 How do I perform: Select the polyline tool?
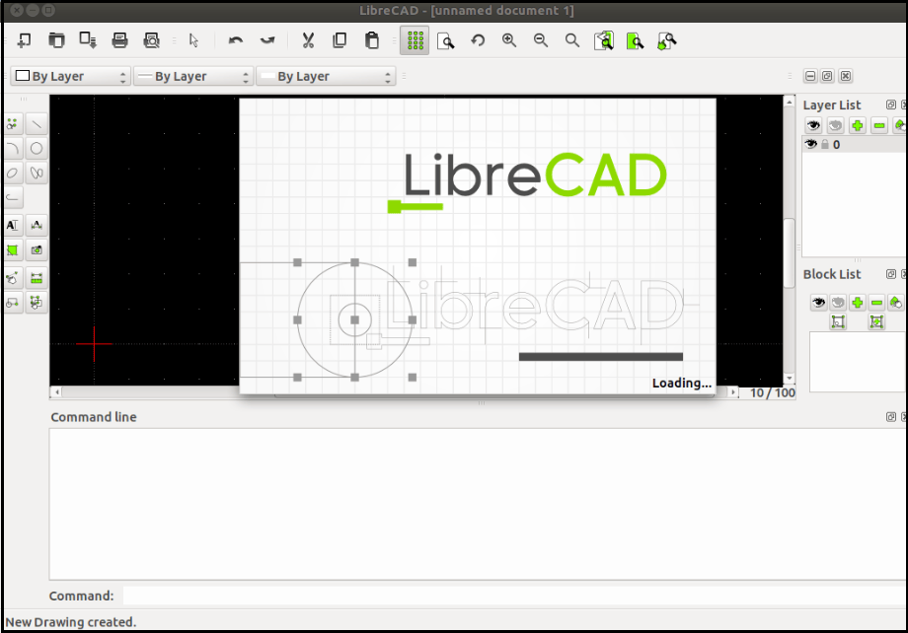click(x=13, y=198)
